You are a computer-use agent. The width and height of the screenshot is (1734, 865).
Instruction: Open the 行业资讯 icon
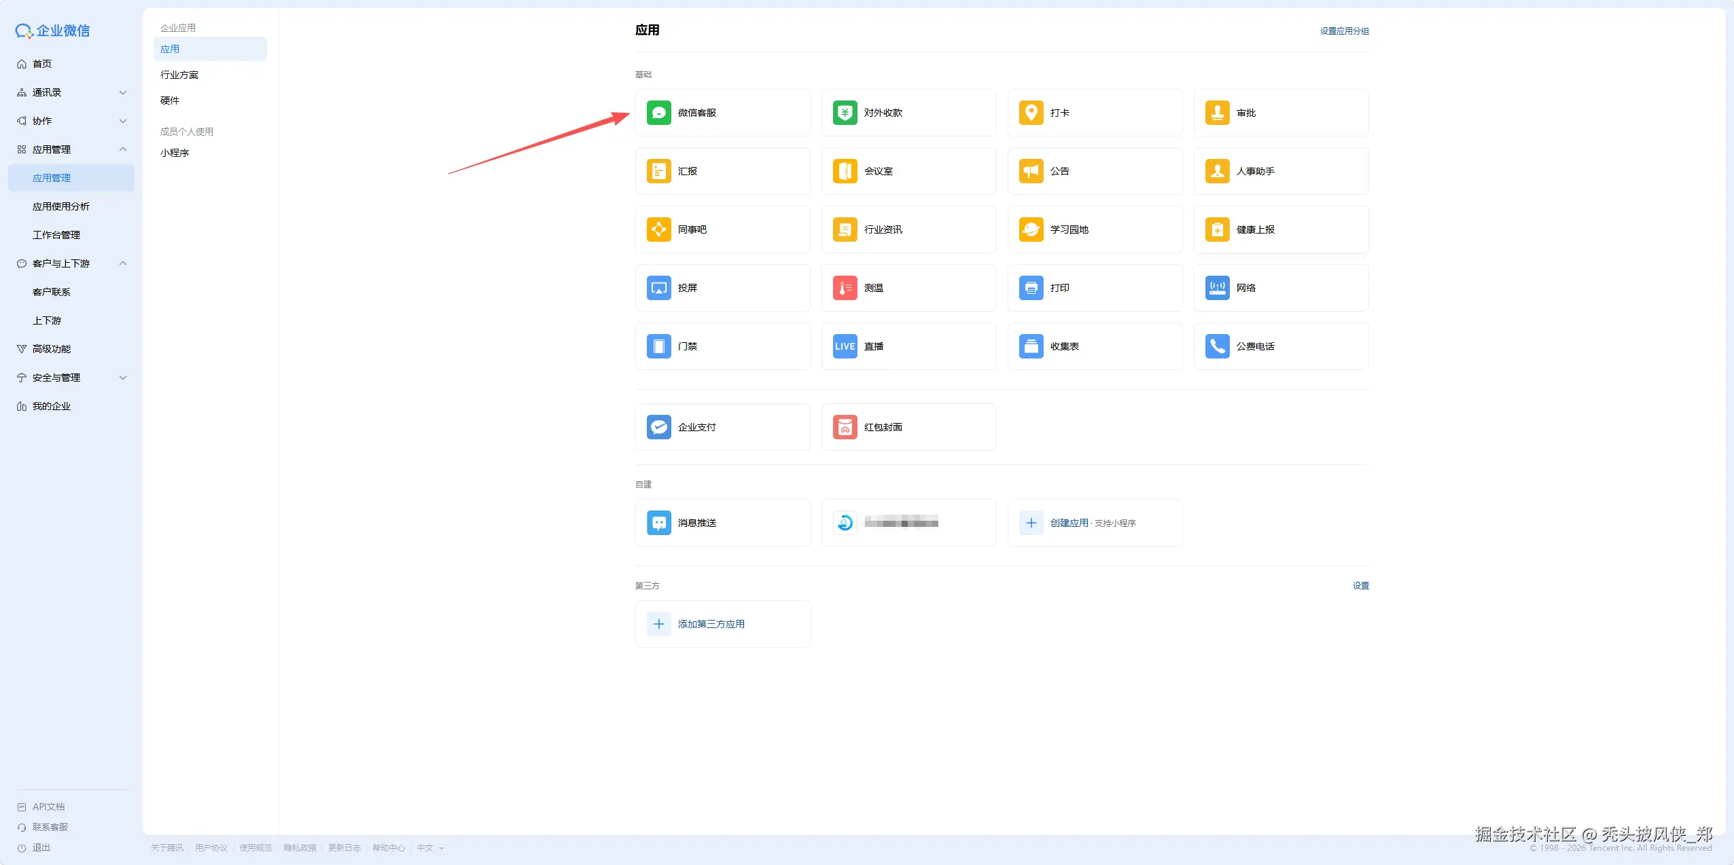[x=845, y=229]
